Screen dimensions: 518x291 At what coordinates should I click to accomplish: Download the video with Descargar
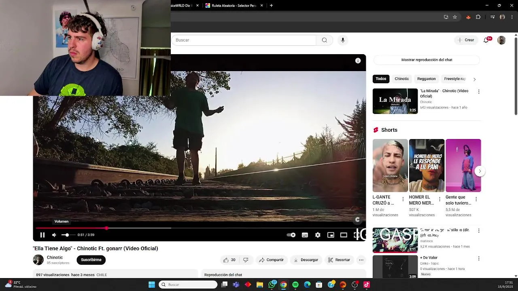[x=306, y=260]
